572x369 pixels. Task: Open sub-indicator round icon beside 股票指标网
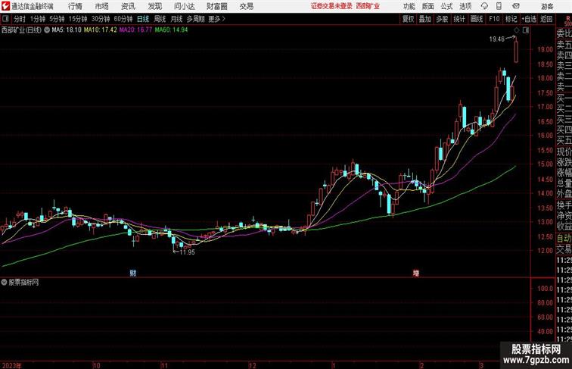4,283
